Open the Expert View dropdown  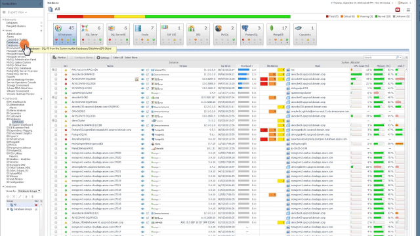pyautogui.click(x=17, y=12)
